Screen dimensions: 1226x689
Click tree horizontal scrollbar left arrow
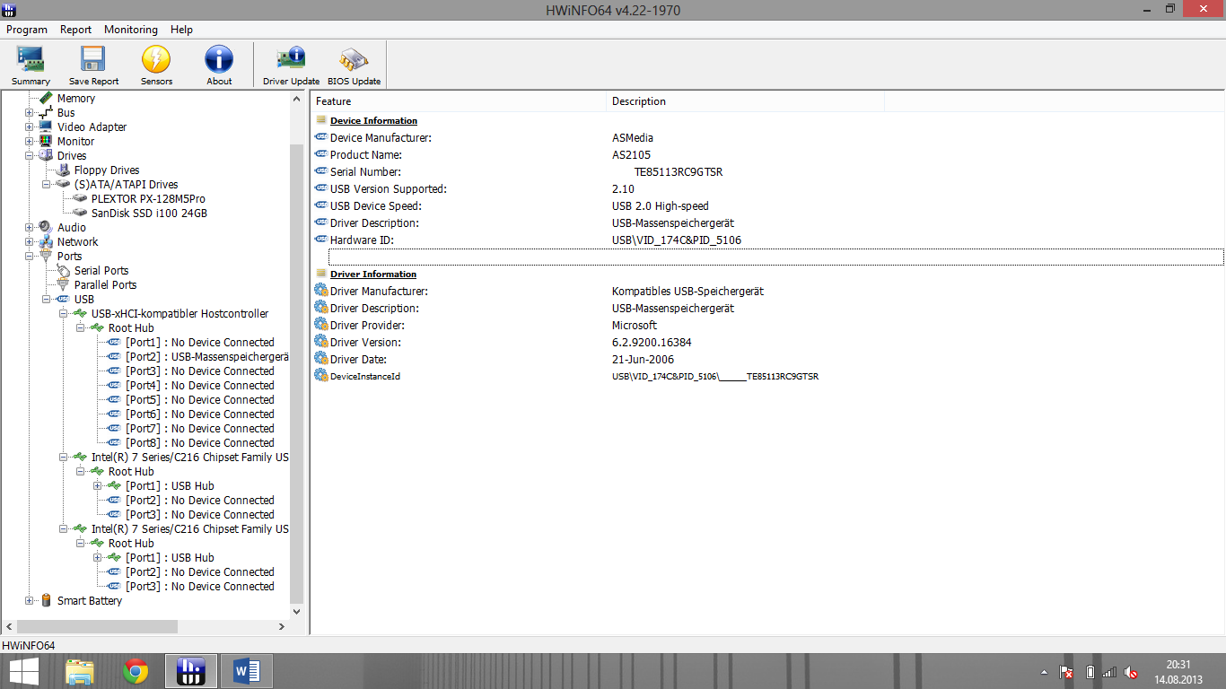(x=8, y=626)
